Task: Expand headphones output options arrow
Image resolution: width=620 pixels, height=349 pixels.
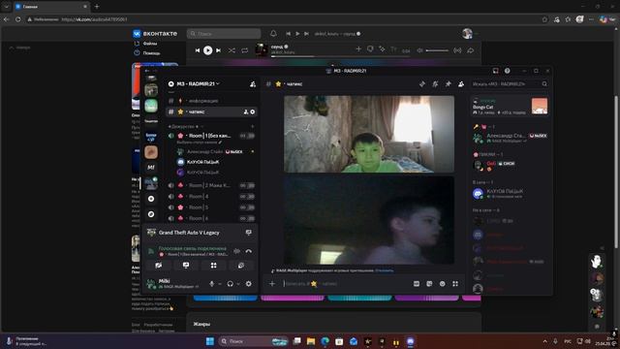Action: [x=238, y=284]
